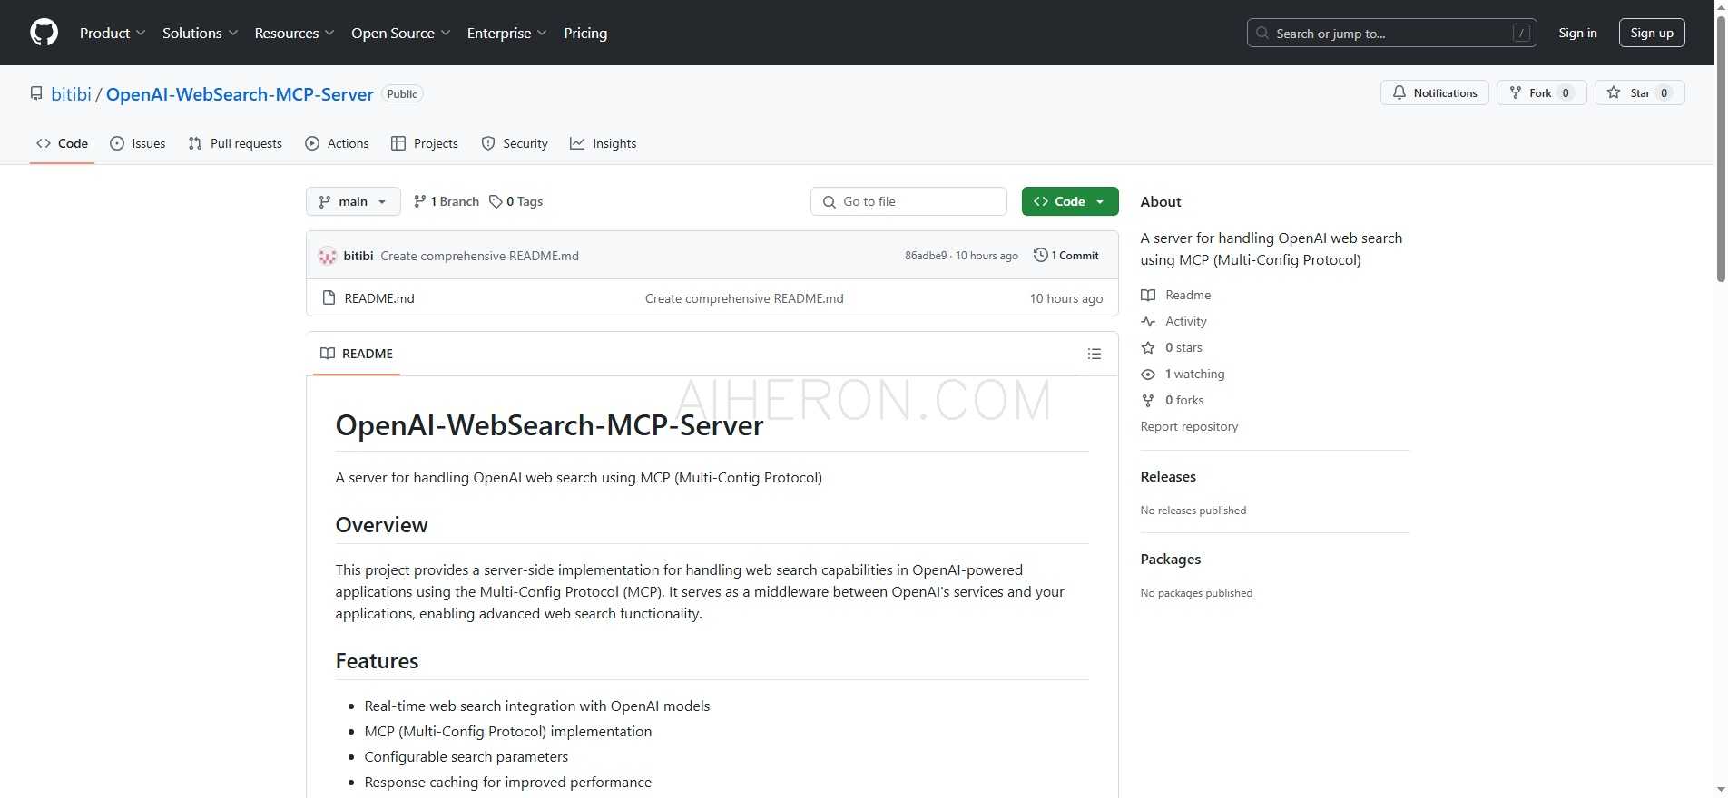
Task: Switch to the Code tab
Action: [x=62, y=143]
